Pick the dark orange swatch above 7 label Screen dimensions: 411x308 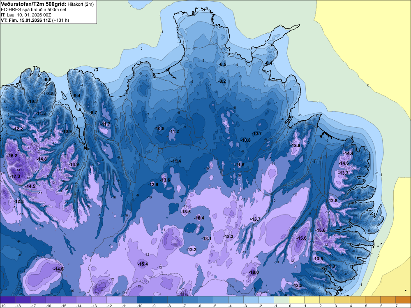(x=403, y=300)
